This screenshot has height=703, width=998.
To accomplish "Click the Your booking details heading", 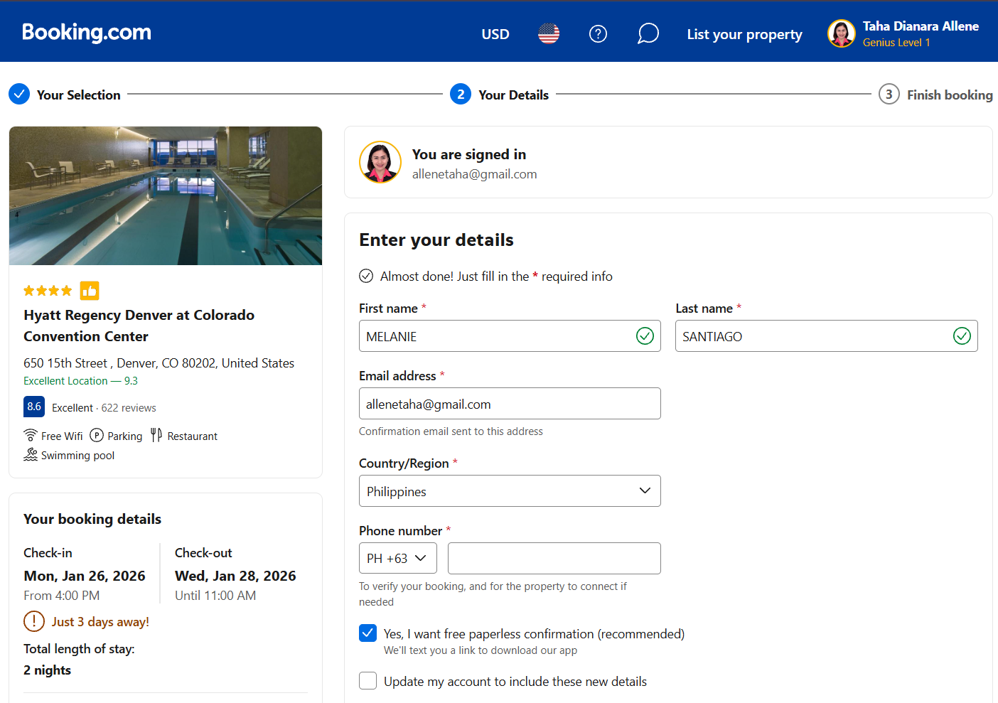I will (92, 519).
